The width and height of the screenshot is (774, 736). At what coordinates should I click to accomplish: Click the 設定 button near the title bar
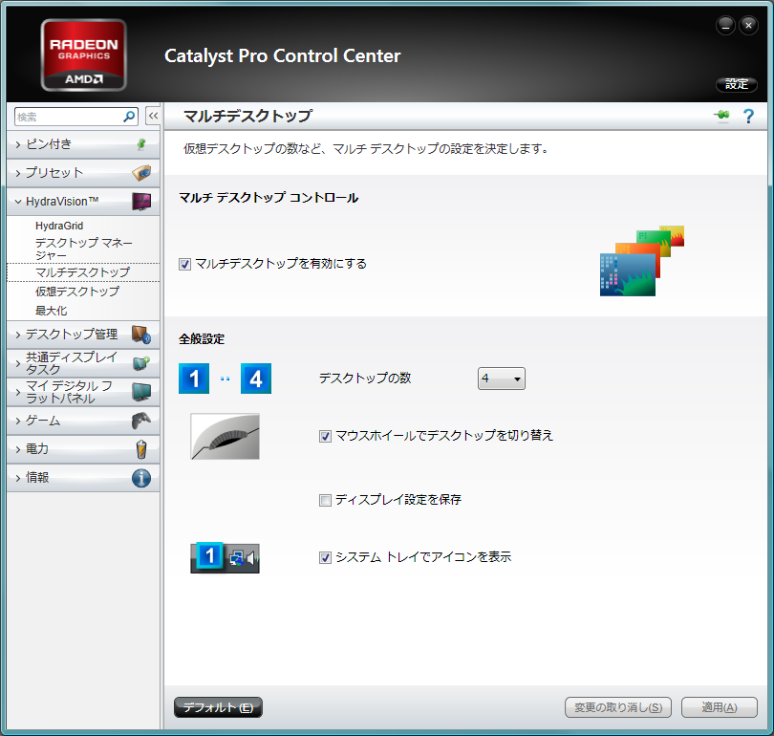(x=736, y=84)
